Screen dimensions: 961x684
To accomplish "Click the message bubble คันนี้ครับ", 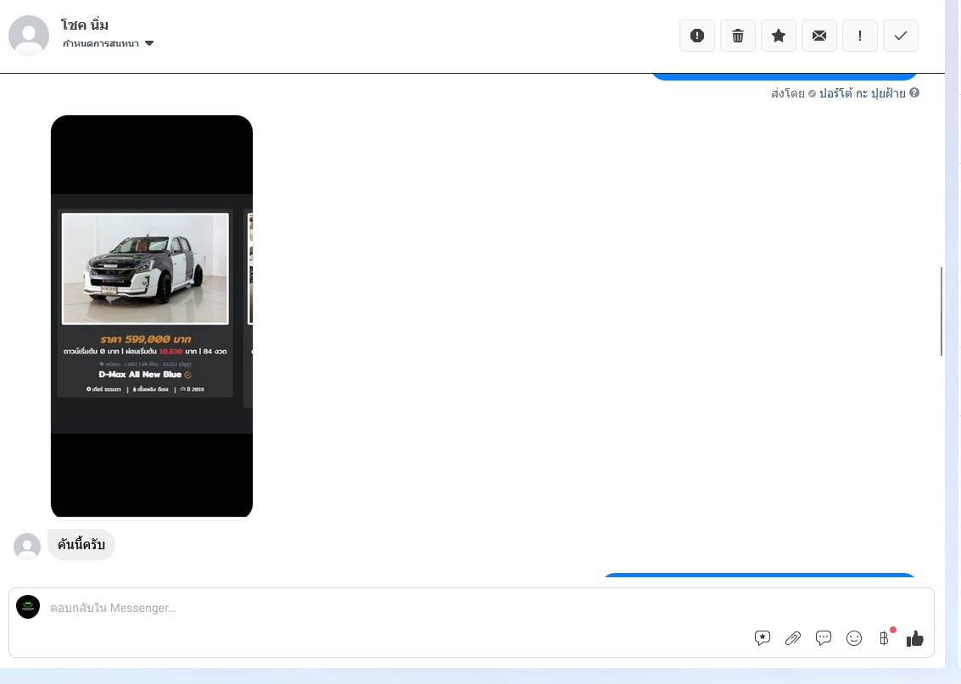I will (x=81, y=544).
